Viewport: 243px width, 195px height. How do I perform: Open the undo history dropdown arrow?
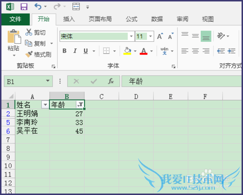tap(46, 7)
